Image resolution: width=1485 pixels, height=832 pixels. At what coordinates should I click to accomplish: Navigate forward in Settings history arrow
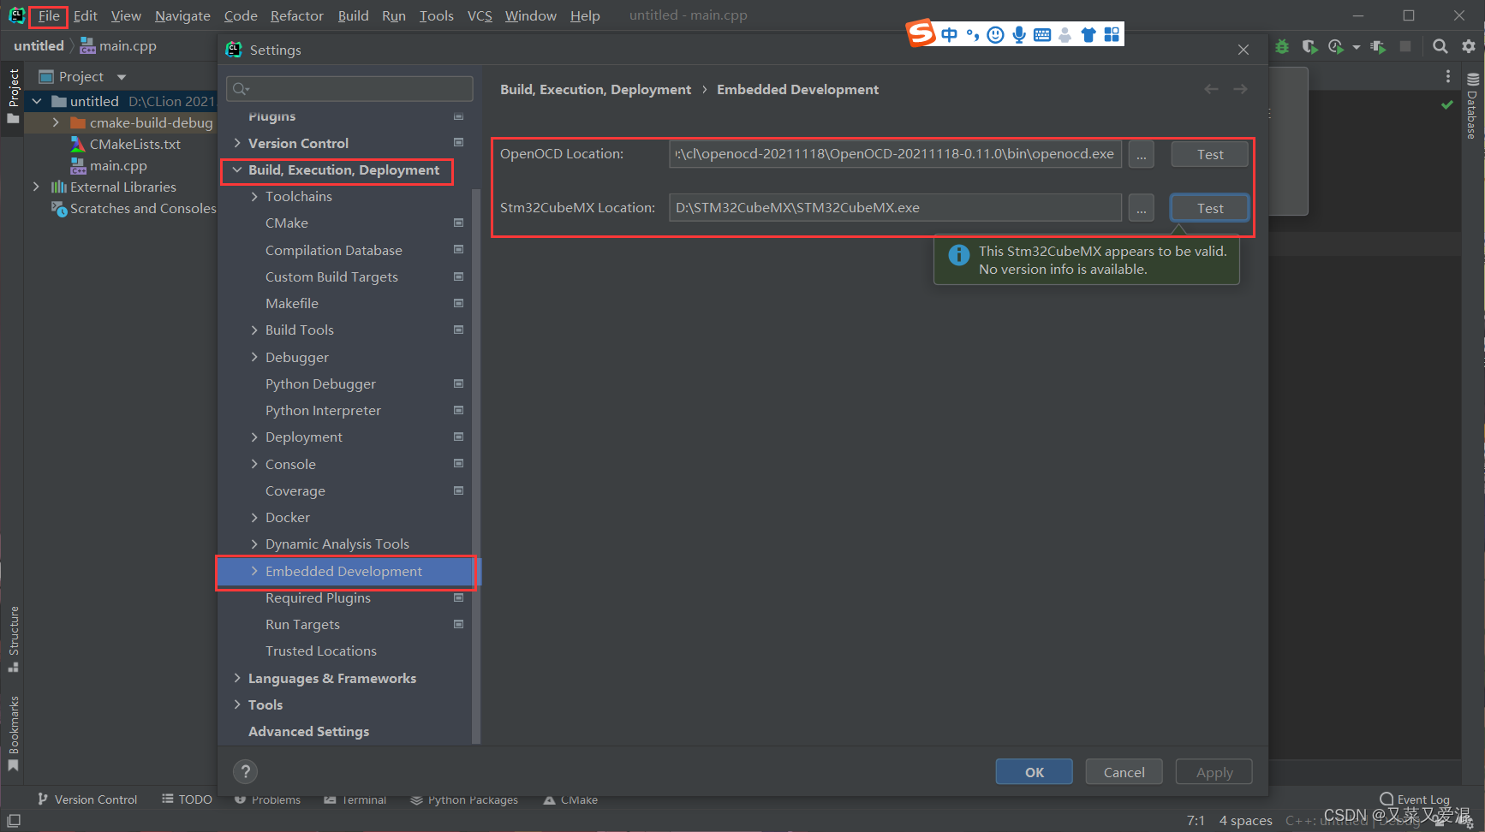[x=1240, y=89]
